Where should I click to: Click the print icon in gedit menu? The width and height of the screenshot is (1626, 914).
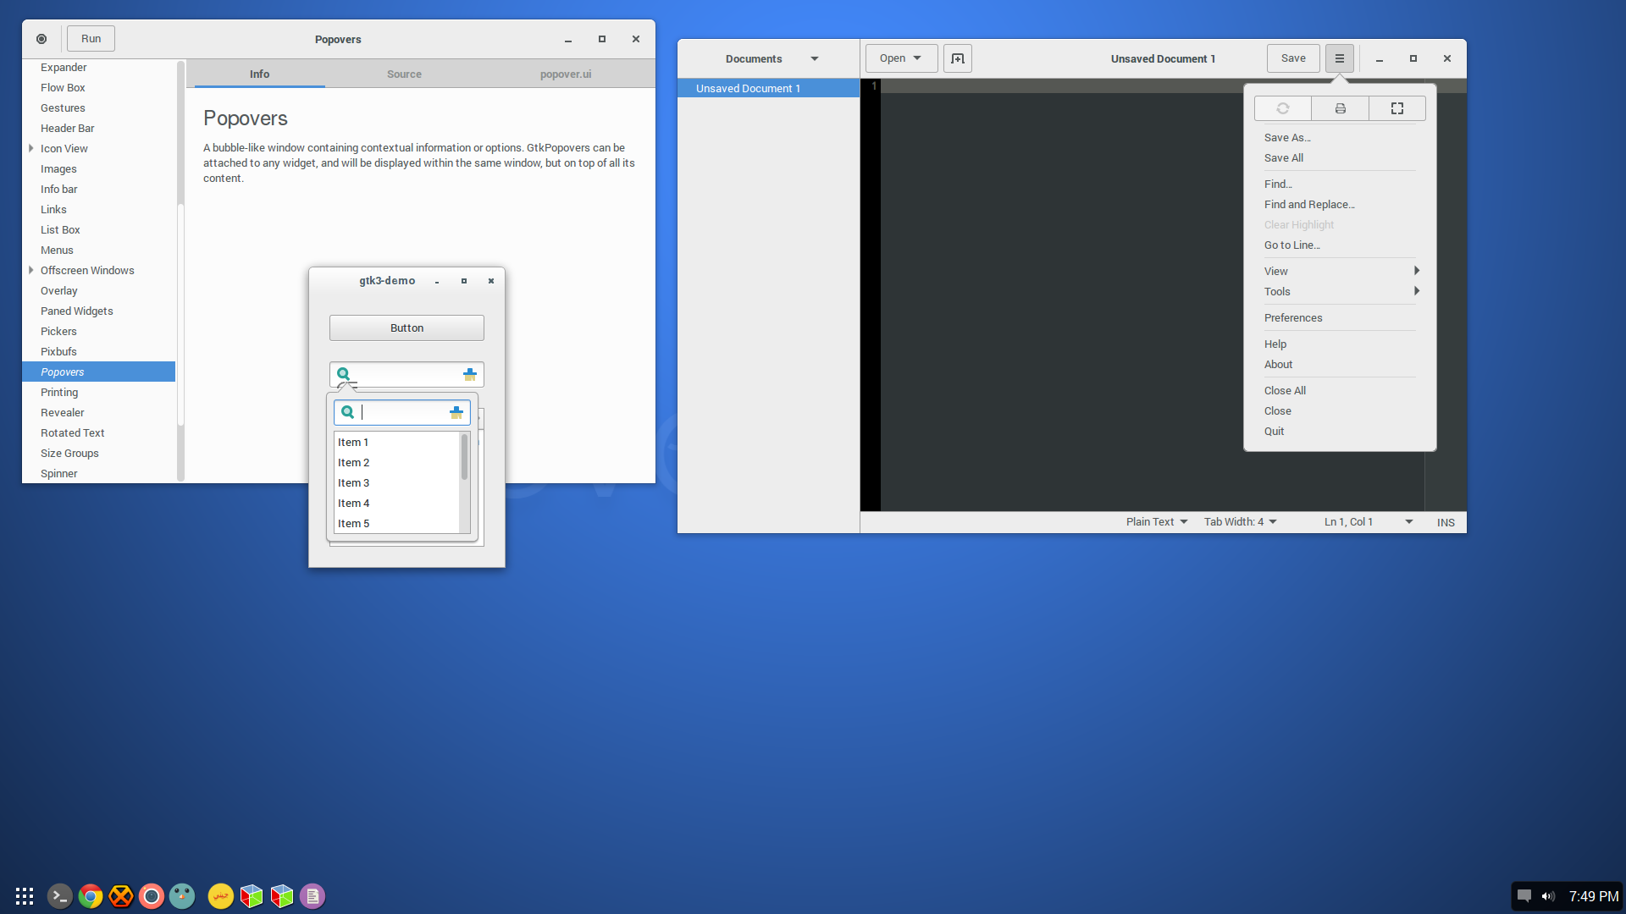1341,108
